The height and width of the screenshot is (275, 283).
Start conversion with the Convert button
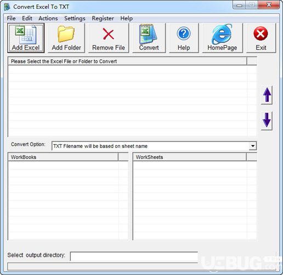coord(149,38)
